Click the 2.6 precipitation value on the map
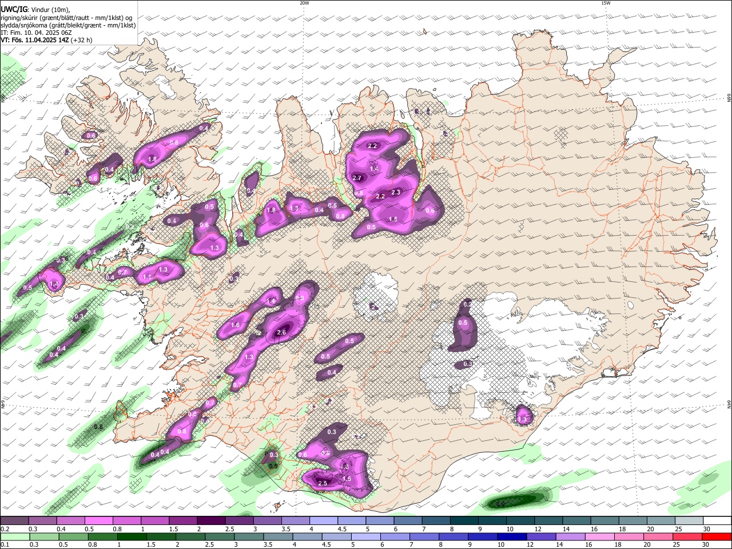 tap(281, 332)
